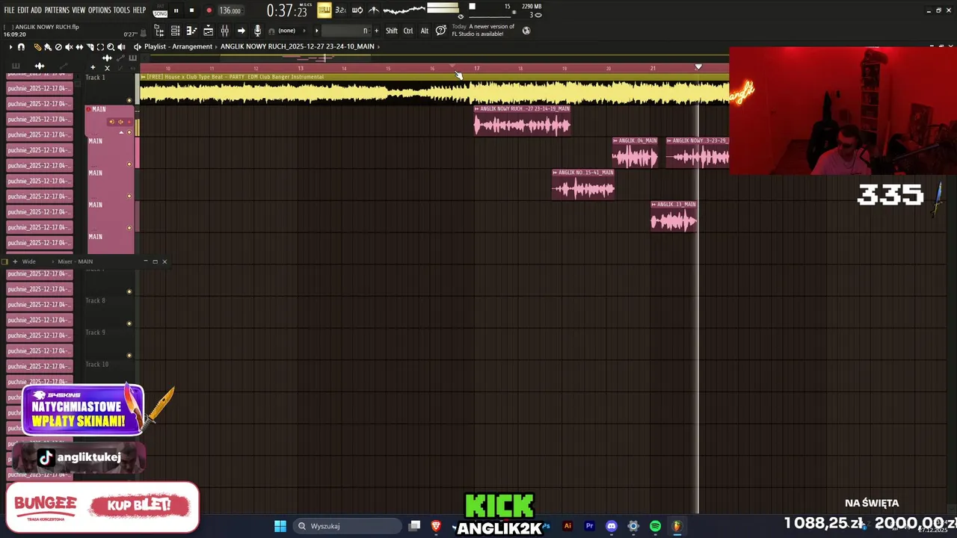Click the Ctrl modifier button
957x538 pixels.
[408, 31]
